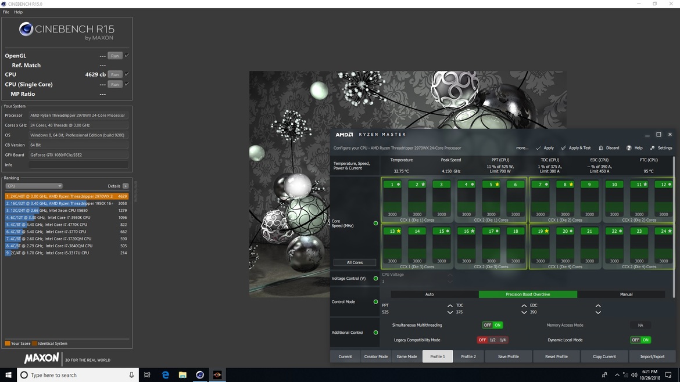Click the Cinebench Info input field
Viewport: 680px width, 382px height.
(x=78, y=164)
